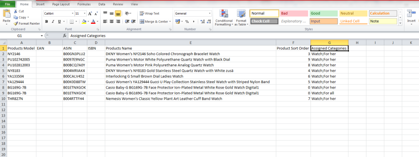
Task: Select column E header
Action: click(x=191, y=43)
